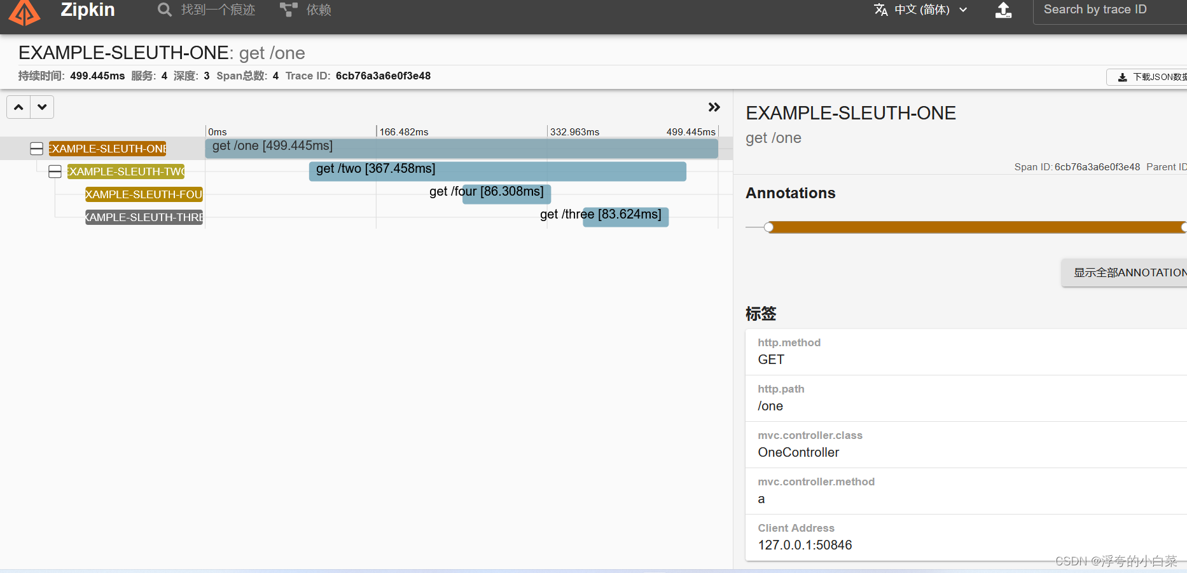Viewport: 1187px width, 573px height.
Task: Click the search magnifier icon
Action: pos(165,10)
